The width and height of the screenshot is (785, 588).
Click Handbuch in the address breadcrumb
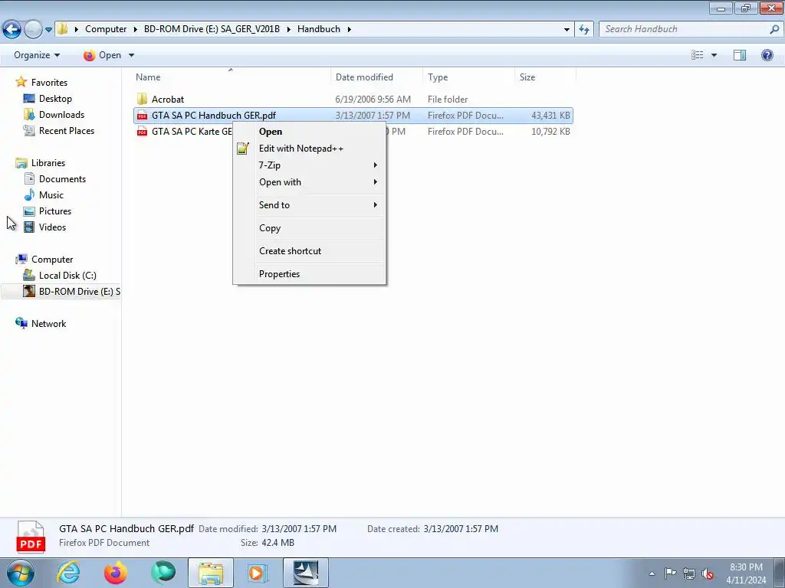[318, 29]
